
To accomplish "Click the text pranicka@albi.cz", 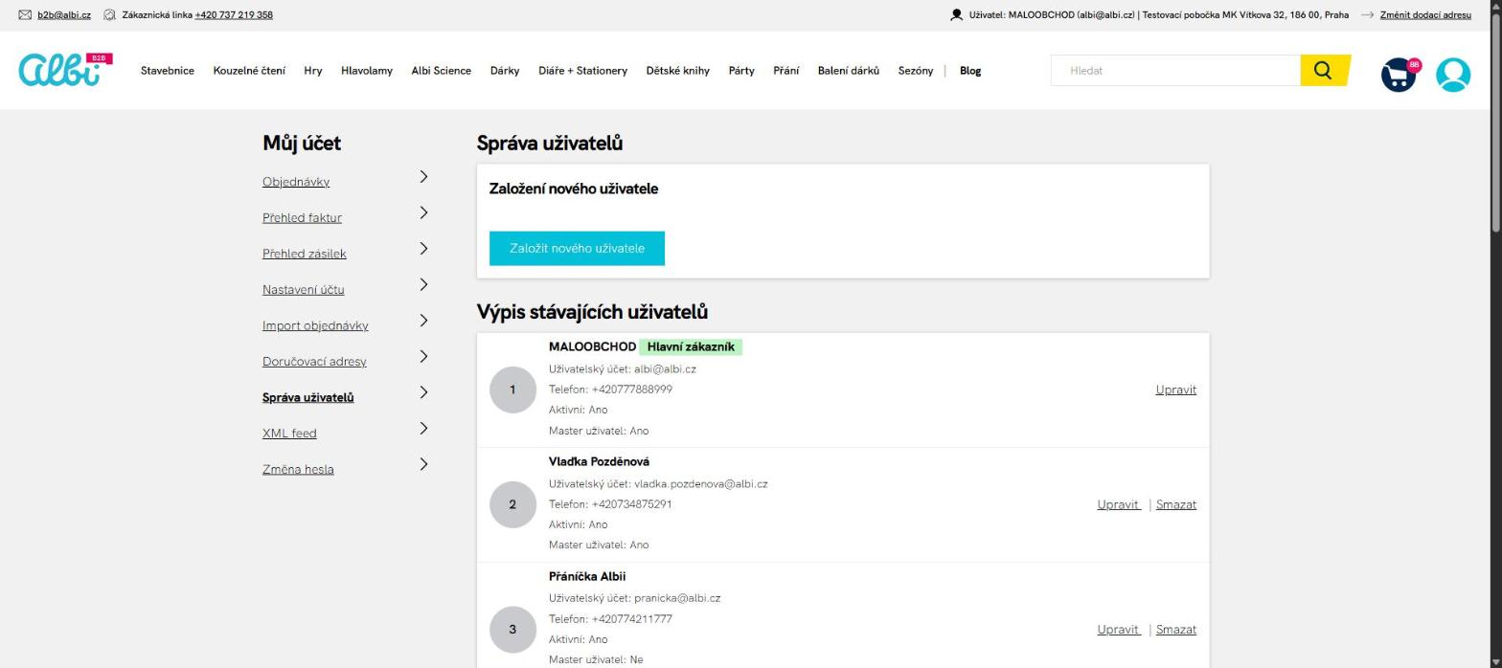I will pos(677,598).
